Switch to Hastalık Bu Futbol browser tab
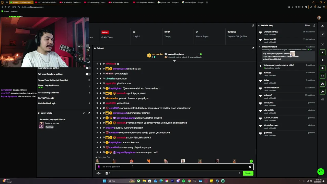The image size is (327, 184). (x=119, y=2)
